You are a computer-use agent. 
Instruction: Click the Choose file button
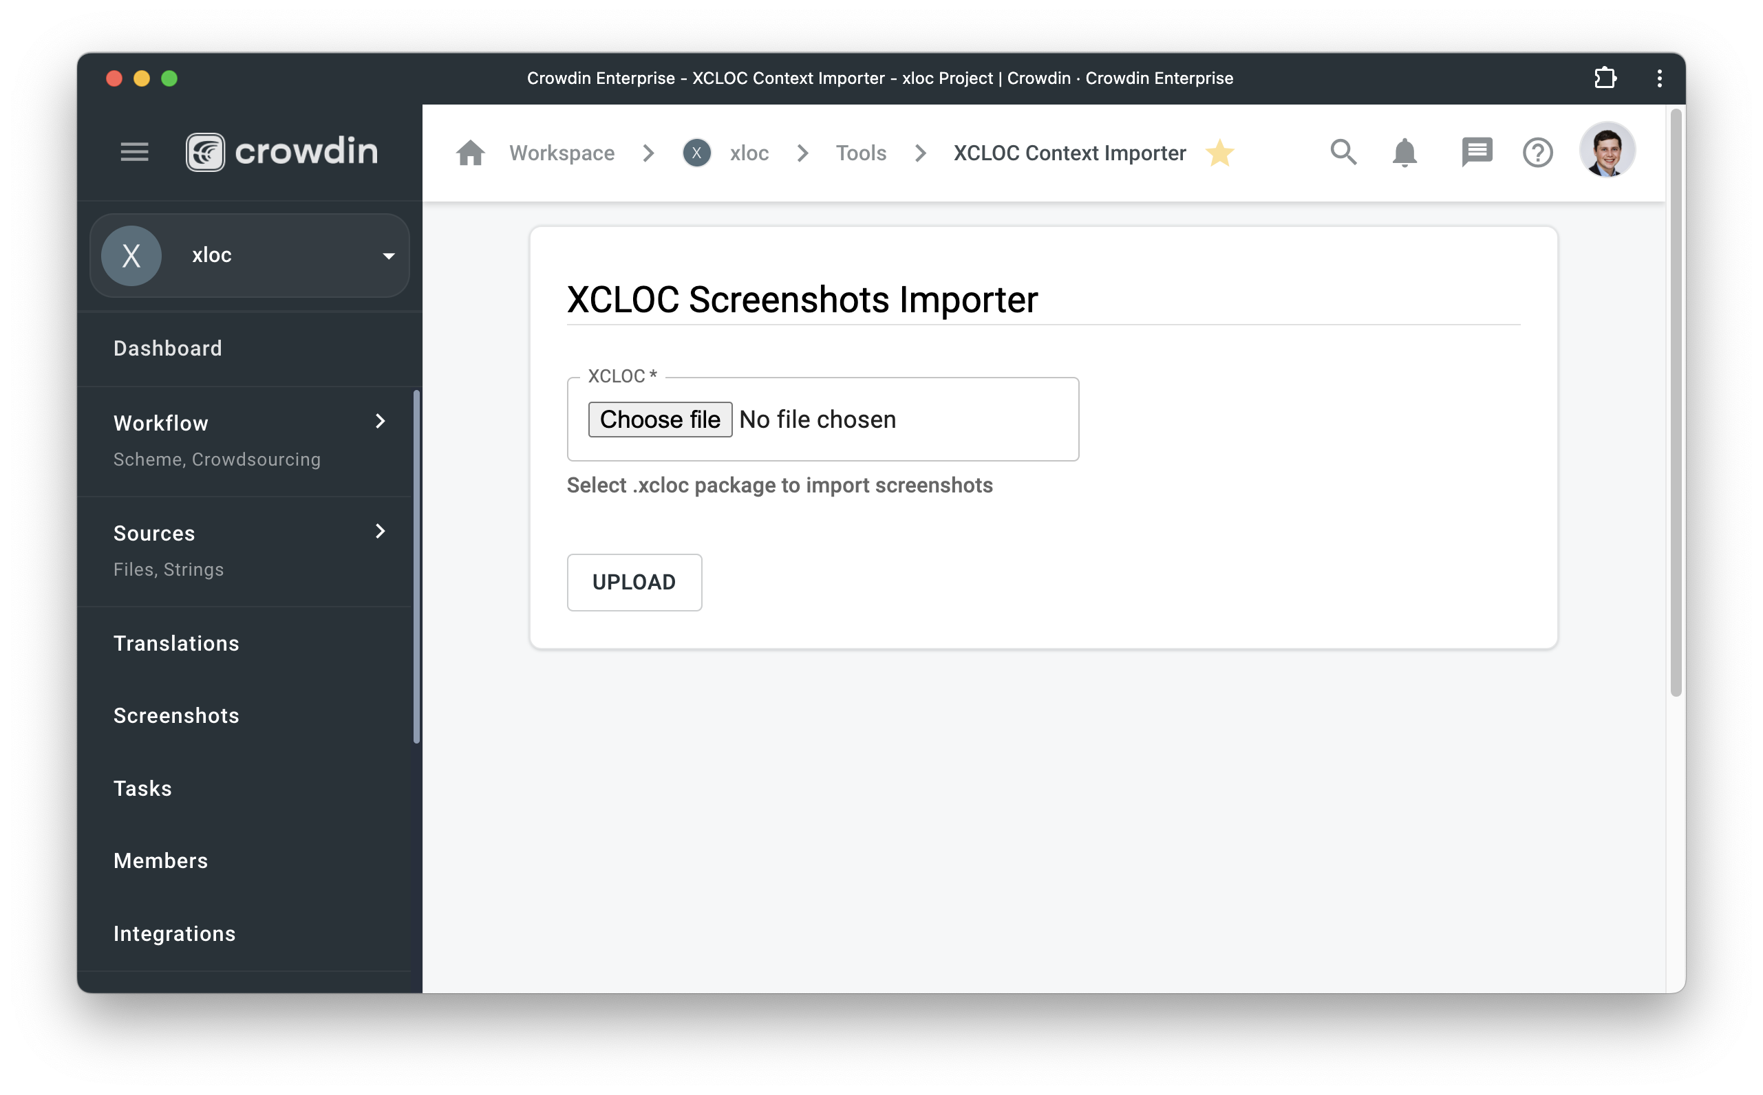[660, 420]
